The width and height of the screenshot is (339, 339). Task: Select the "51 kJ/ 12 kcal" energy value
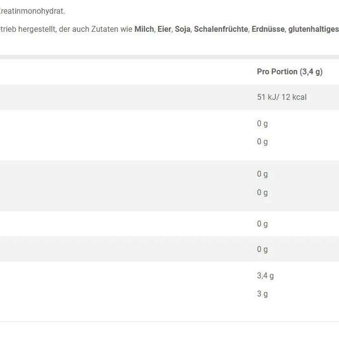click(x=281, y=97)
